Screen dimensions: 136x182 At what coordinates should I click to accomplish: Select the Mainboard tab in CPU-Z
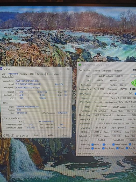click(13, 74)
